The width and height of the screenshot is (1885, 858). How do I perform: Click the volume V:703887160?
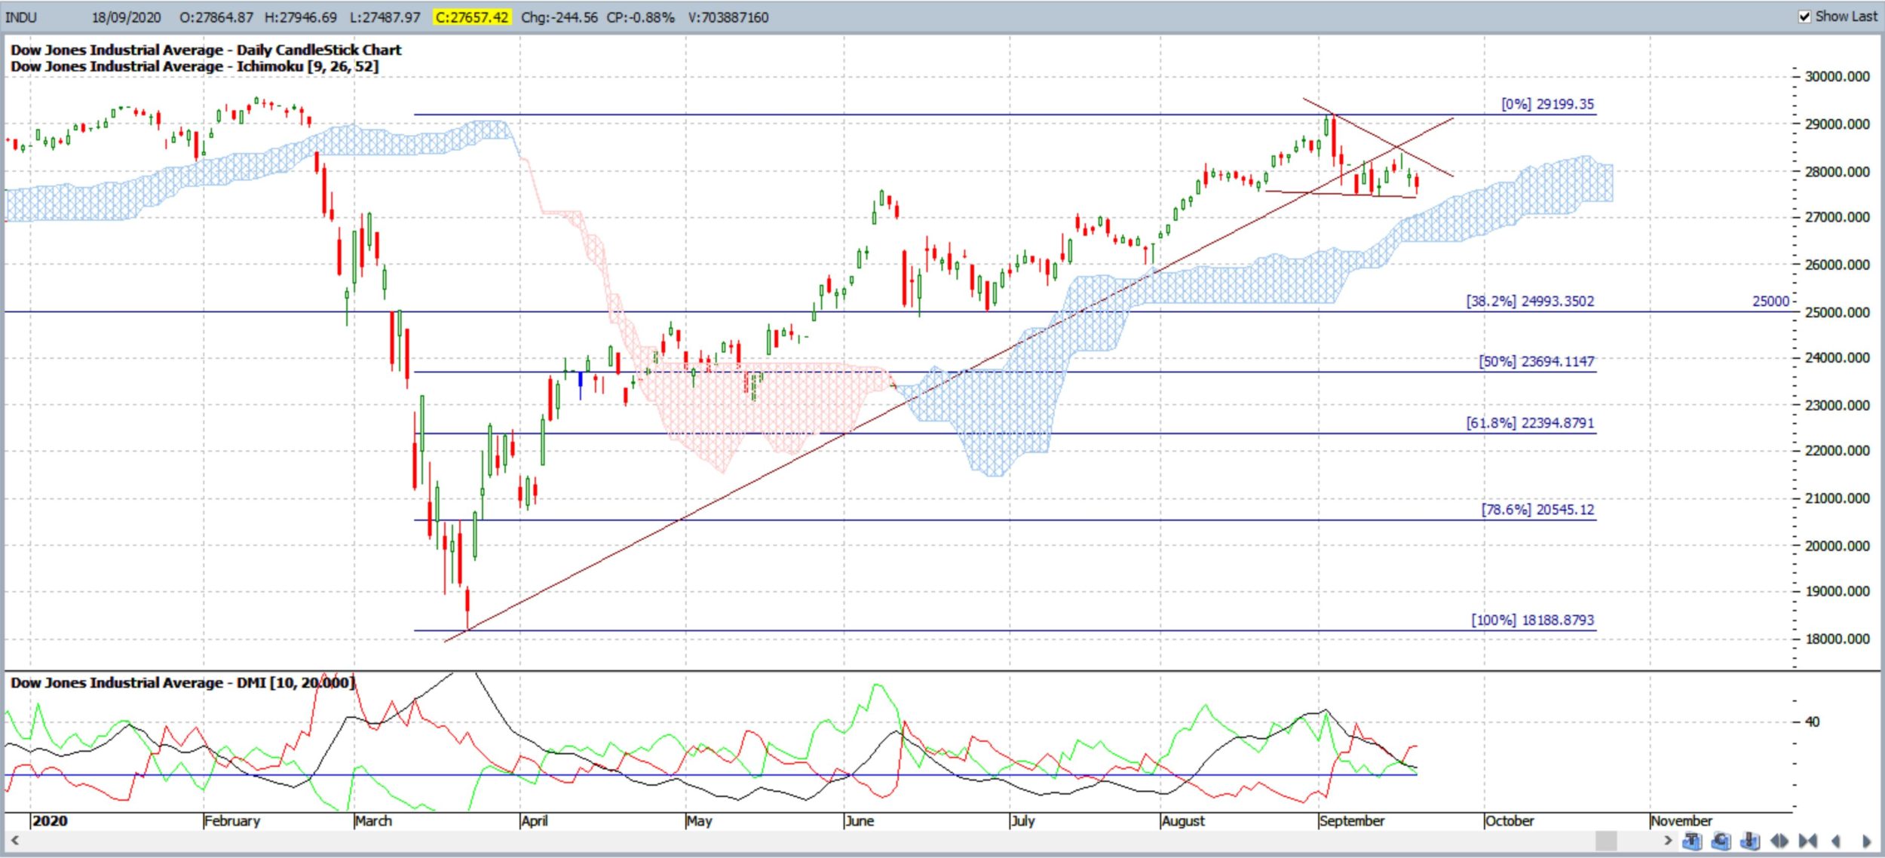coord(728,17)
